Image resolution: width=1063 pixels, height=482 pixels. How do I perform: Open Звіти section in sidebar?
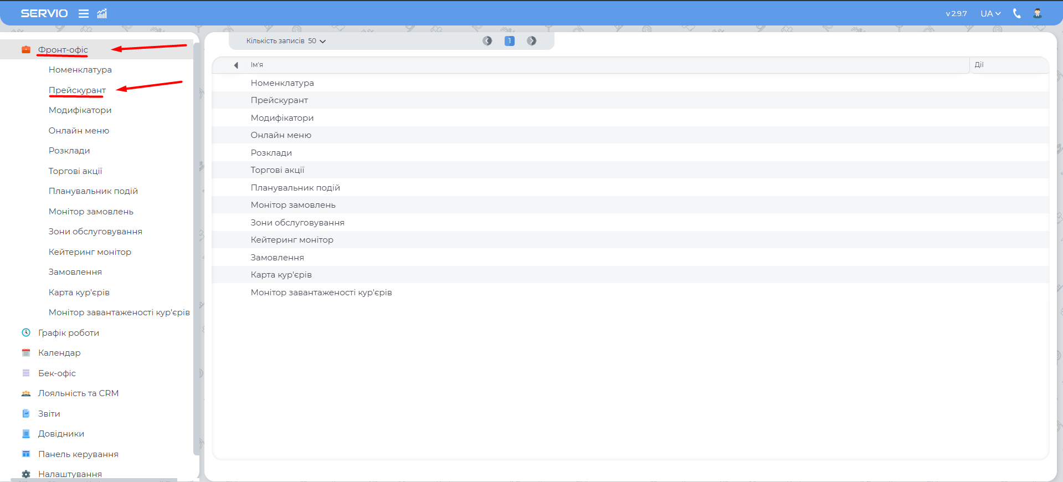49,414
